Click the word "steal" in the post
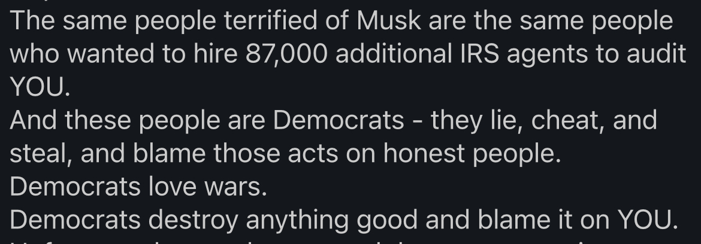Image resolution: width=701 pixels, height=244 pixels. point(37,154)
